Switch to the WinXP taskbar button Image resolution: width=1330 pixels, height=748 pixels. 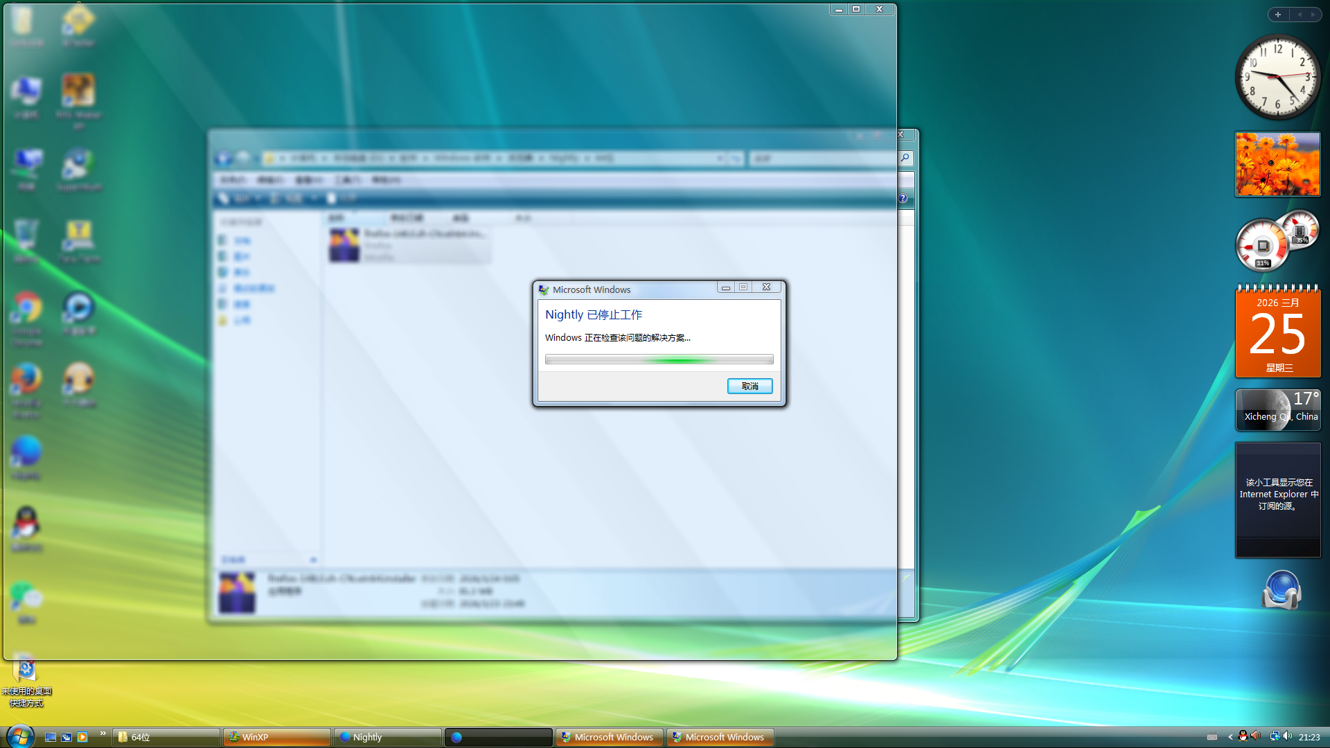click(276, 737)
